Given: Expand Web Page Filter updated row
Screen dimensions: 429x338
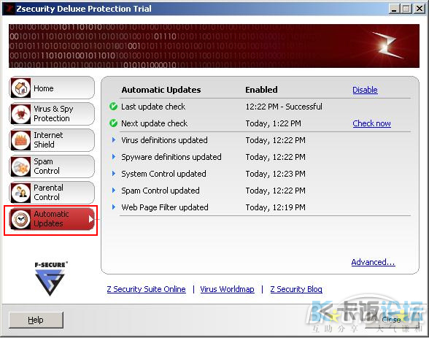Looking at the screenshot, I should click(114, 207).
